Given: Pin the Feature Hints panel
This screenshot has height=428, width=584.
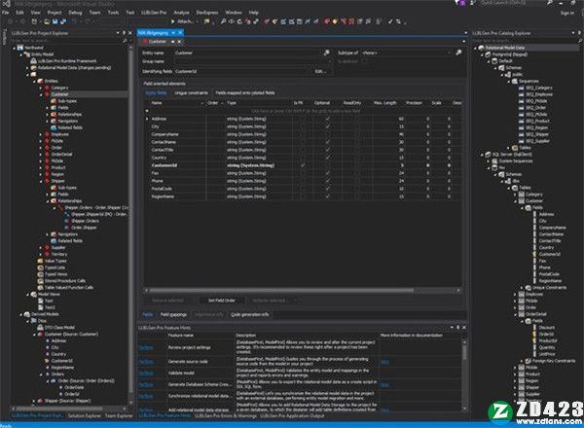Looking at the screenshot, I should (x=457, y=328).
